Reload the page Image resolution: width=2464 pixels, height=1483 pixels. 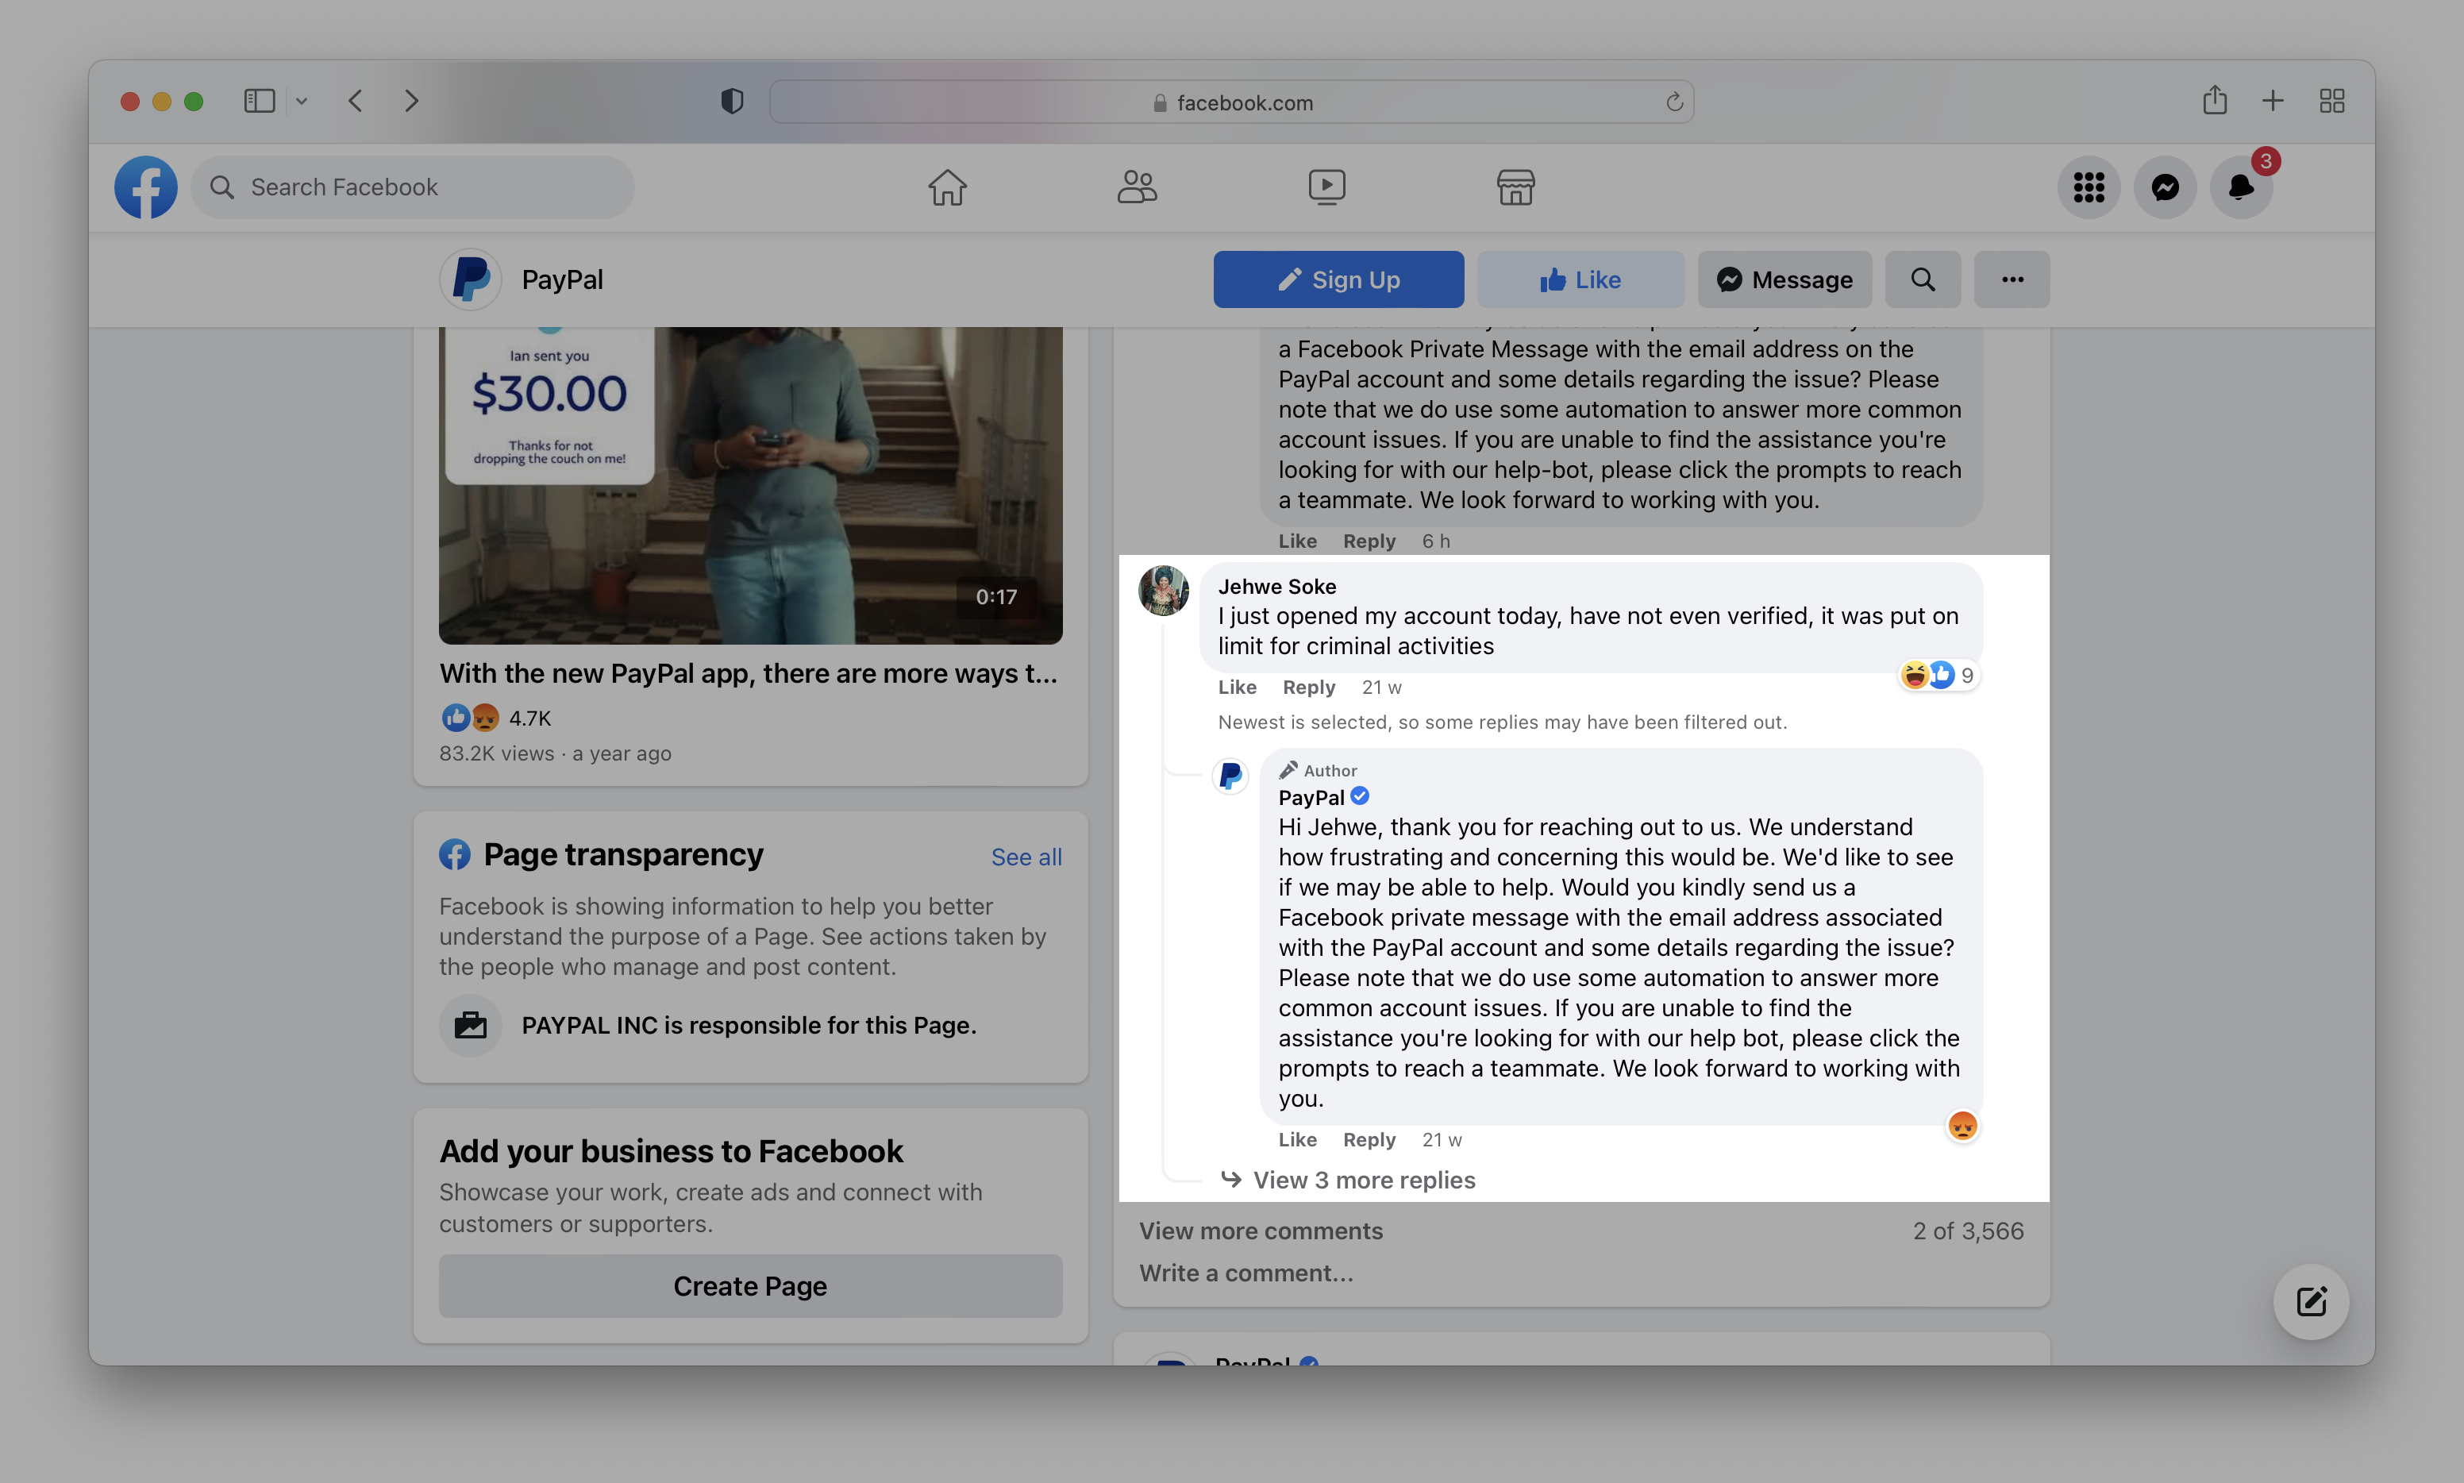(x=1675, y=102)
